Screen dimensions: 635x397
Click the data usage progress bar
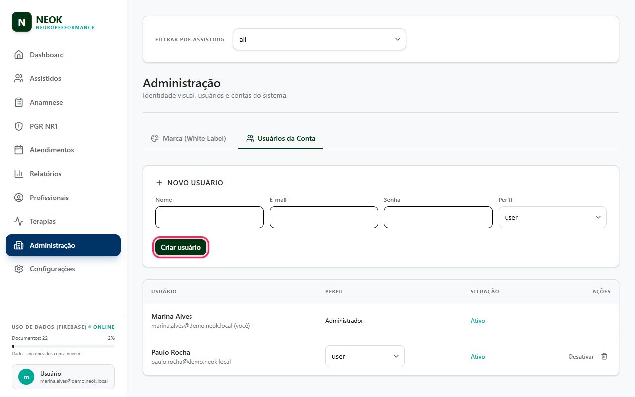pos(63,346)
